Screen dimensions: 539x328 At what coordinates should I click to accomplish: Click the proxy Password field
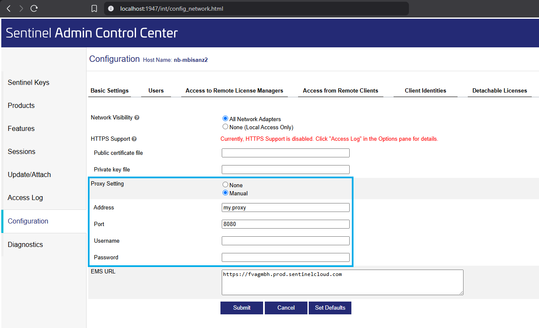point(286,257)
